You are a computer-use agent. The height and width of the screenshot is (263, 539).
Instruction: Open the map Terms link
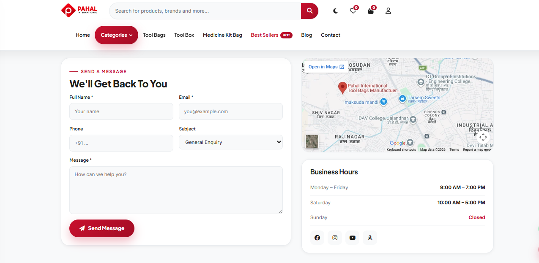[x=454, y=150]
